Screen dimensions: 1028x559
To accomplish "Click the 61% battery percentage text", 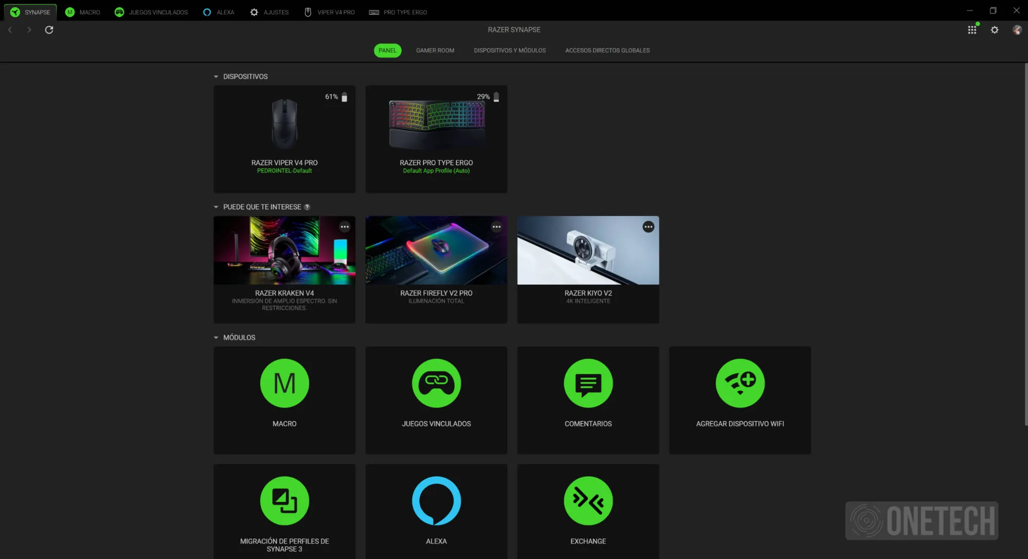I will point(331,97).
